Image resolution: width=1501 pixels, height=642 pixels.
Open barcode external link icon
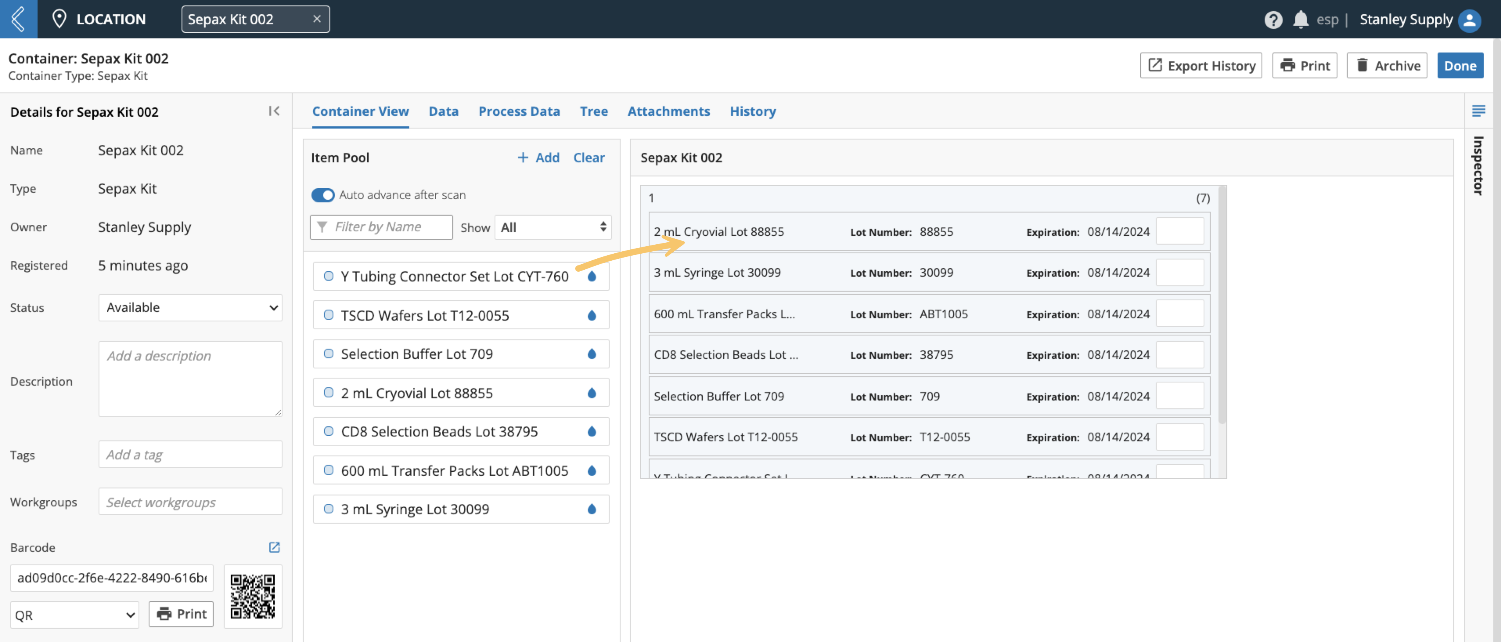274,547
